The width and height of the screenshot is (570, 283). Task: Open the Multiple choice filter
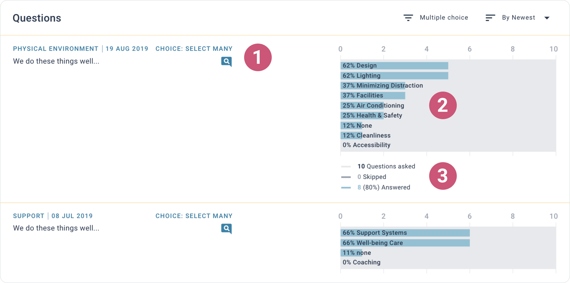(x=444, y=18)
